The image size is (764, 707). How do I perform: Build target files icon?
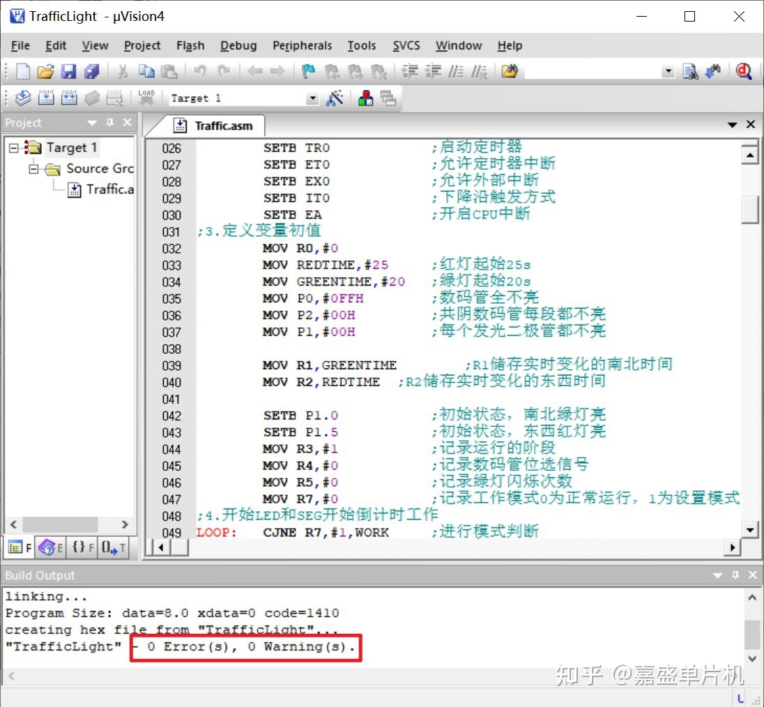46,98
